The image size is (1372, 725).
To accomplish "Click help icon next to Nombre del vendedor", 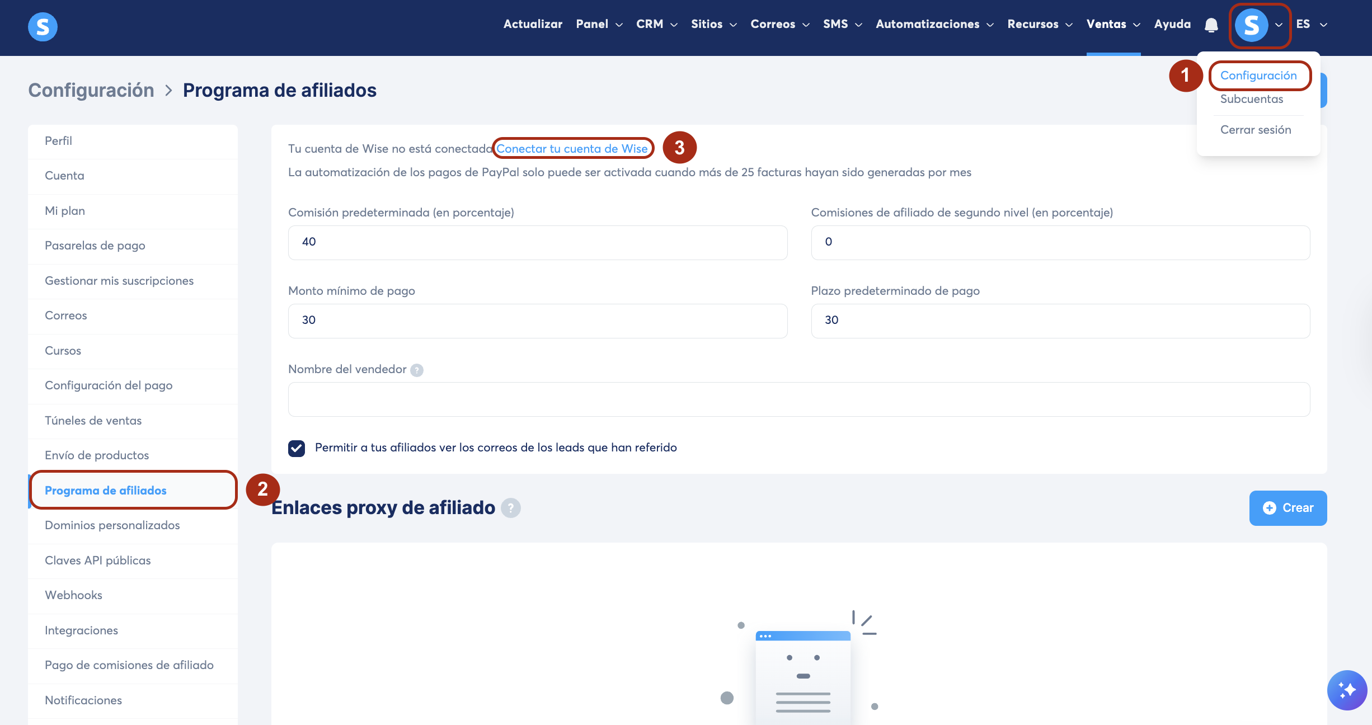I will coord(417,370).
